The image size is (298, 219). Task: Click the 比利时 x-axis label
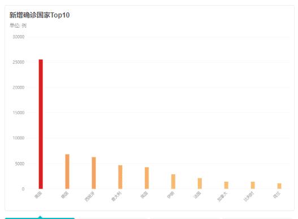click(x=249, y=196)
